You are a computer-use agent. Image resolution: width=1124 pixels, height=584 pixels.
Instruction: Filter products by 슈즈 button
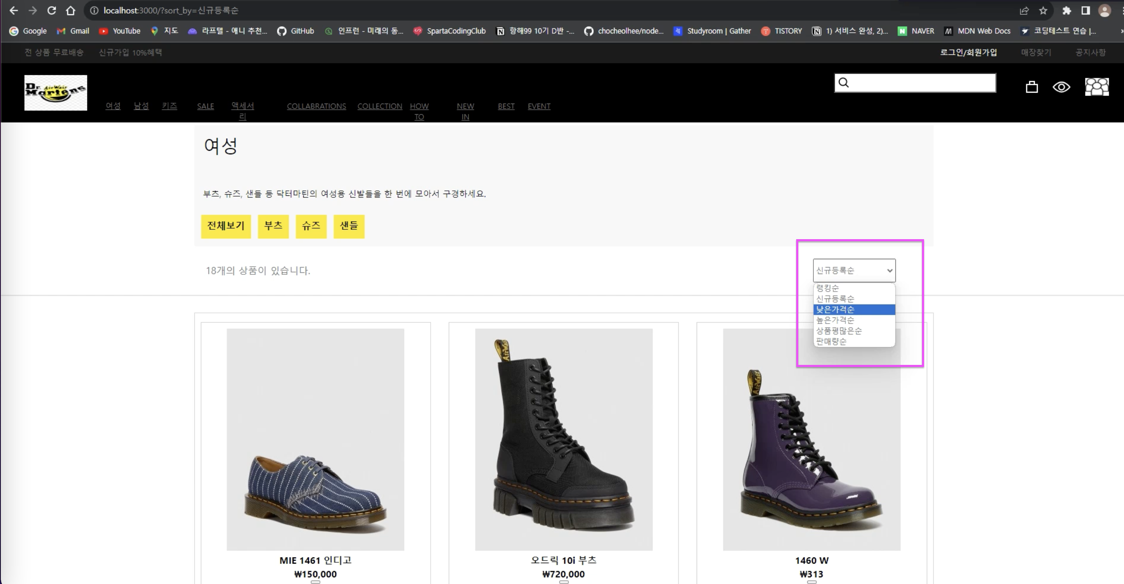tap(311, 226)
